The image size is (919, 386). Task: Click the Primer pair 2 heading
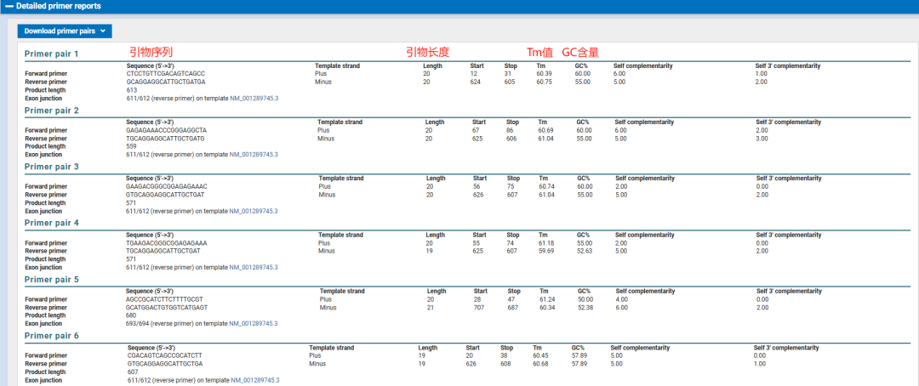tap(52, 111)
